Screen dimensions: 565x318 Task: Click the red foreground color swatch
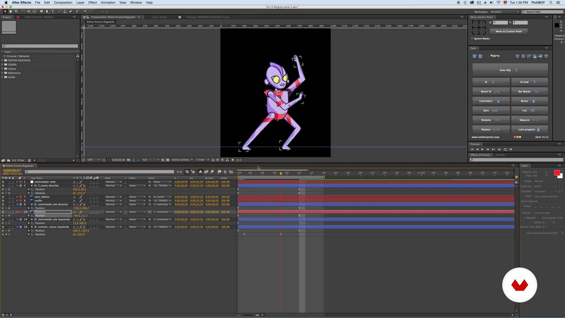(x=557, y=173)
